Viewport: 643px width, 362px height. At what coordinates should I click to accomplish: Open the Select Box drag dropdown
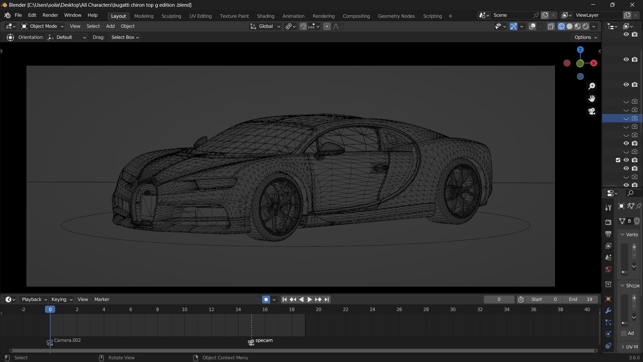click(125, 37)
